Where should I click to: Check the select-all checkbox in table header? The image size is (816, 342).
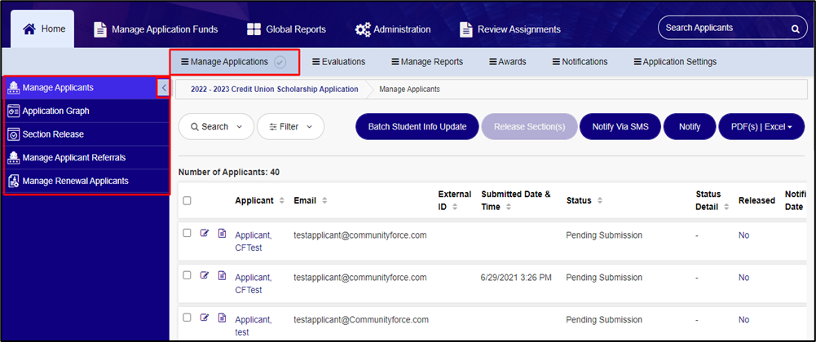click(x=187, y=200)
